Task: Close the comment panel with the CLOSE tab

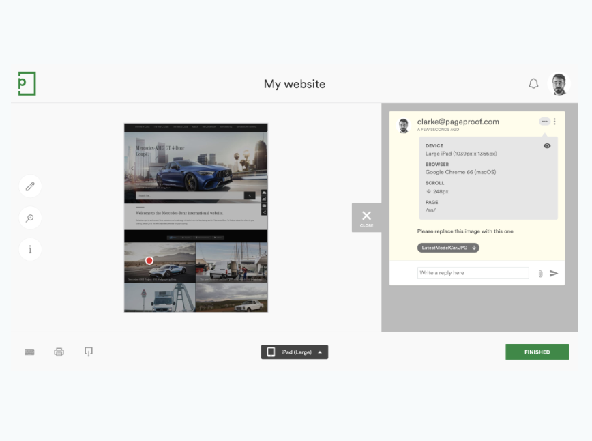Action: coord(366,217)
